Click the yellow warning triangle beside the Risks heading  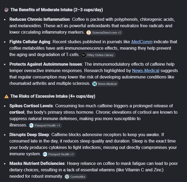coord(6,96)
